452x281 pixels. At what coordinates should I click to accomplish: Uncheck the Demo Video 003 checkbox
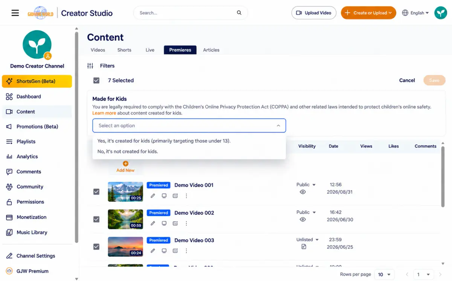pos(96,247)
